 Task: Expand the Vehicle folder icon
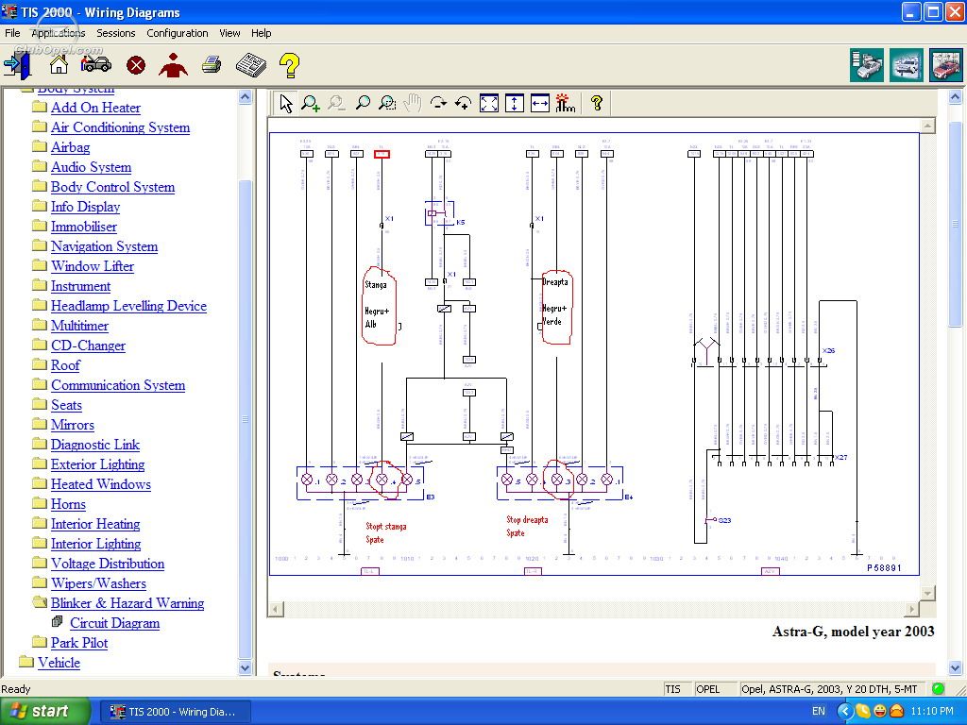25,662
